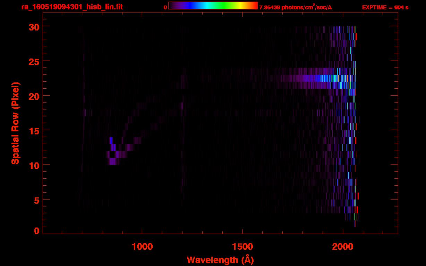Click the 1500 wavelength tick label

pyautogui.click(x=242, y=247)
